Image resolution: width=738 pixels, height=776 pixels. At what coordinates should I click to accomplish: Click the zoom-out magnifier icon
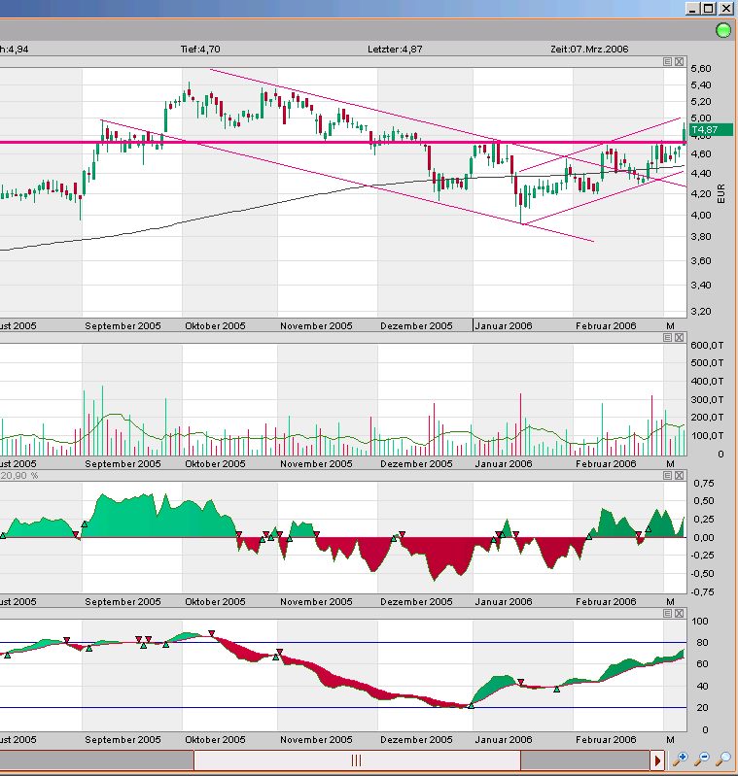coord(702,759)
